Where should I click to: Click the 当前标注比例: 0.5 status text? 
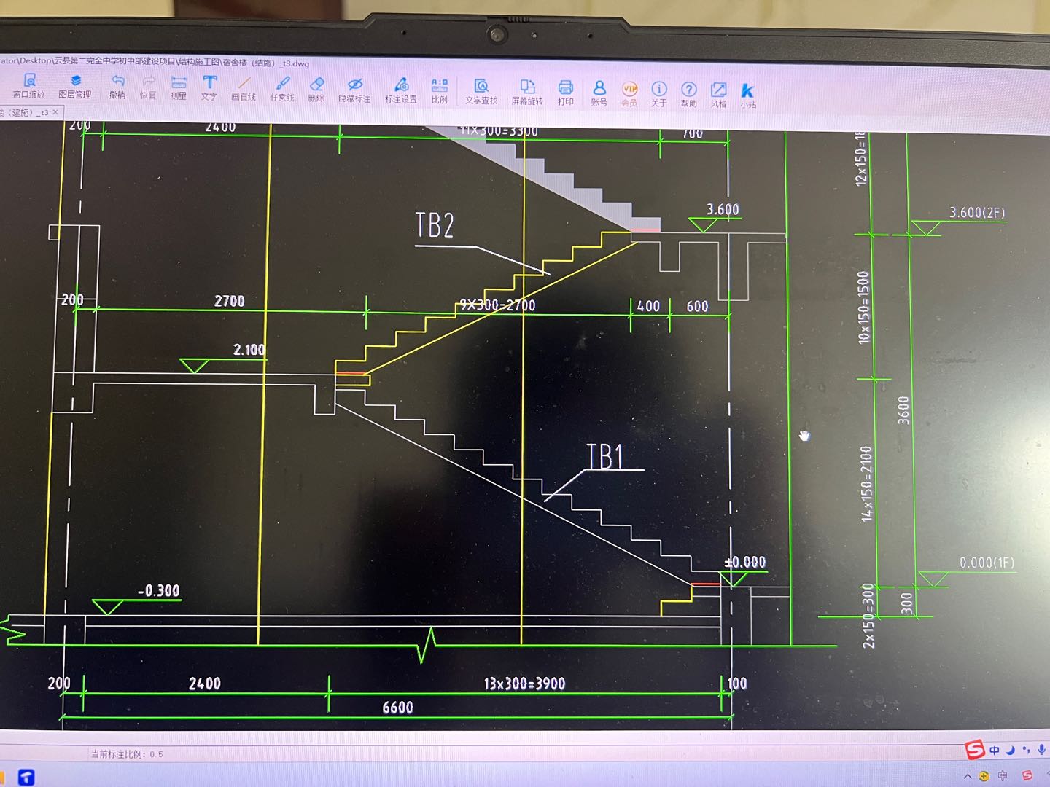pyautogui.click(x=127, y=754)
